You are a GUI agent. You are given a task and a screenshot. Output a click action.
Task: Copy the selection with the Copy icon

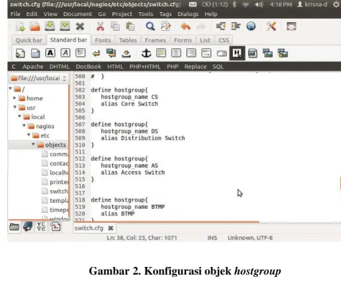[x=115, y=26]
